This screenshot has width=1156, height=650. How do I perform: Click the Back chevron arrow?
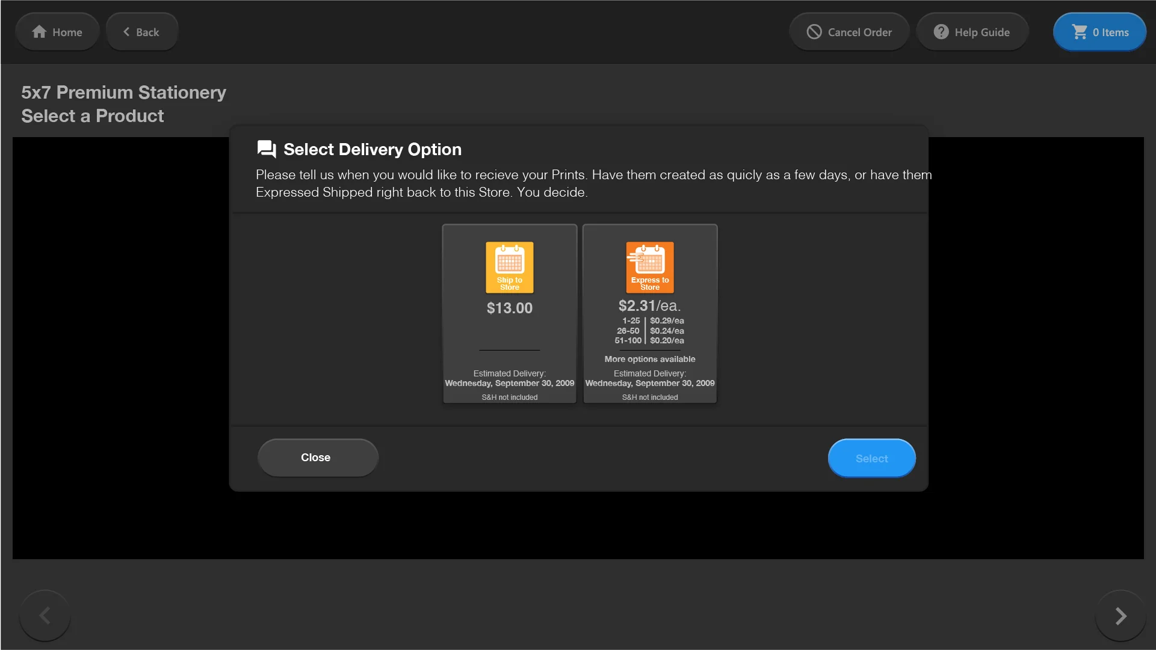tap(126, 32)
